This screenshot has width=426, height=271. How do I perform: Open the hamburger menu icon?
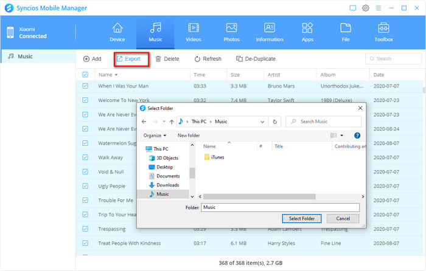[379, 8]
